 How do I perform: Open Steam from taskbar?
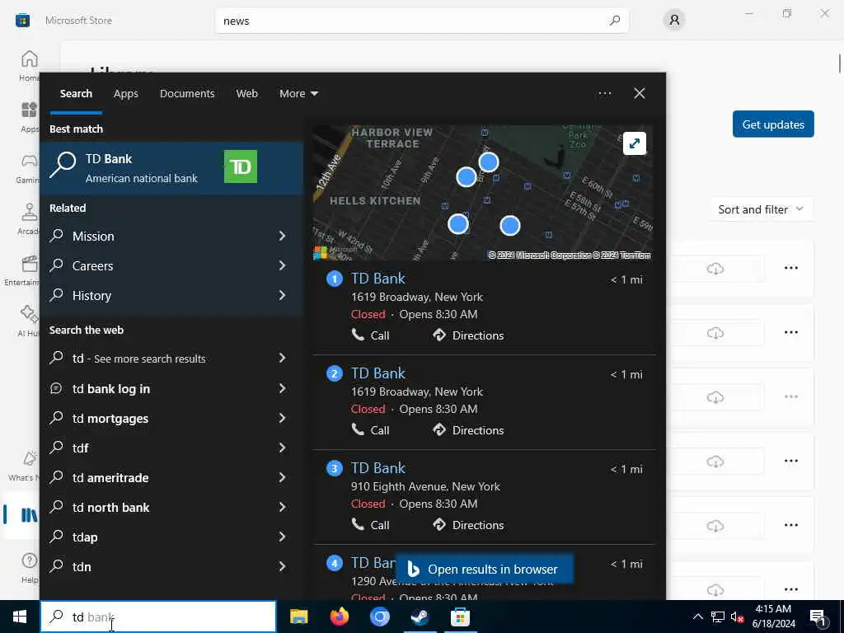(420, 617)
